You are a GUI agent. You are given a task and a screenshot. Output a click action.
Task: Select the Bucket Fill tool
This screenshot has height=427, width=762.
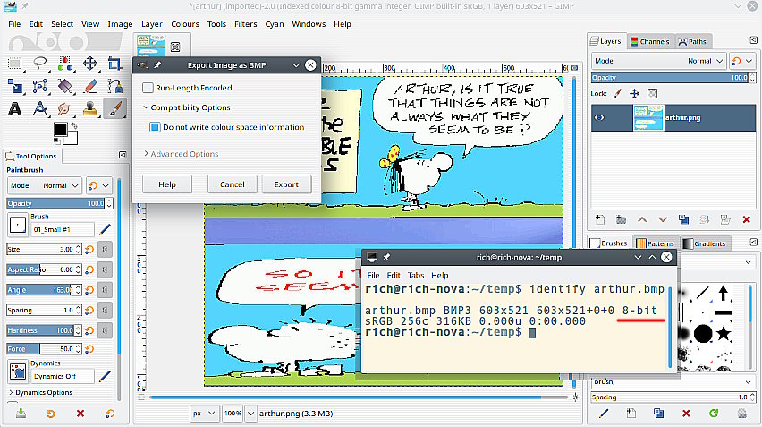point(64,86)
